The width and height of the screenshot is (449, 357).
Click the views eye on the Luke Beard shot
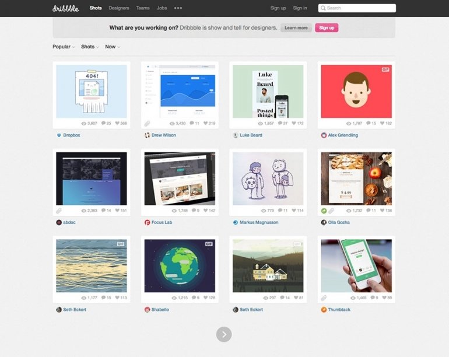click(260, 124)
